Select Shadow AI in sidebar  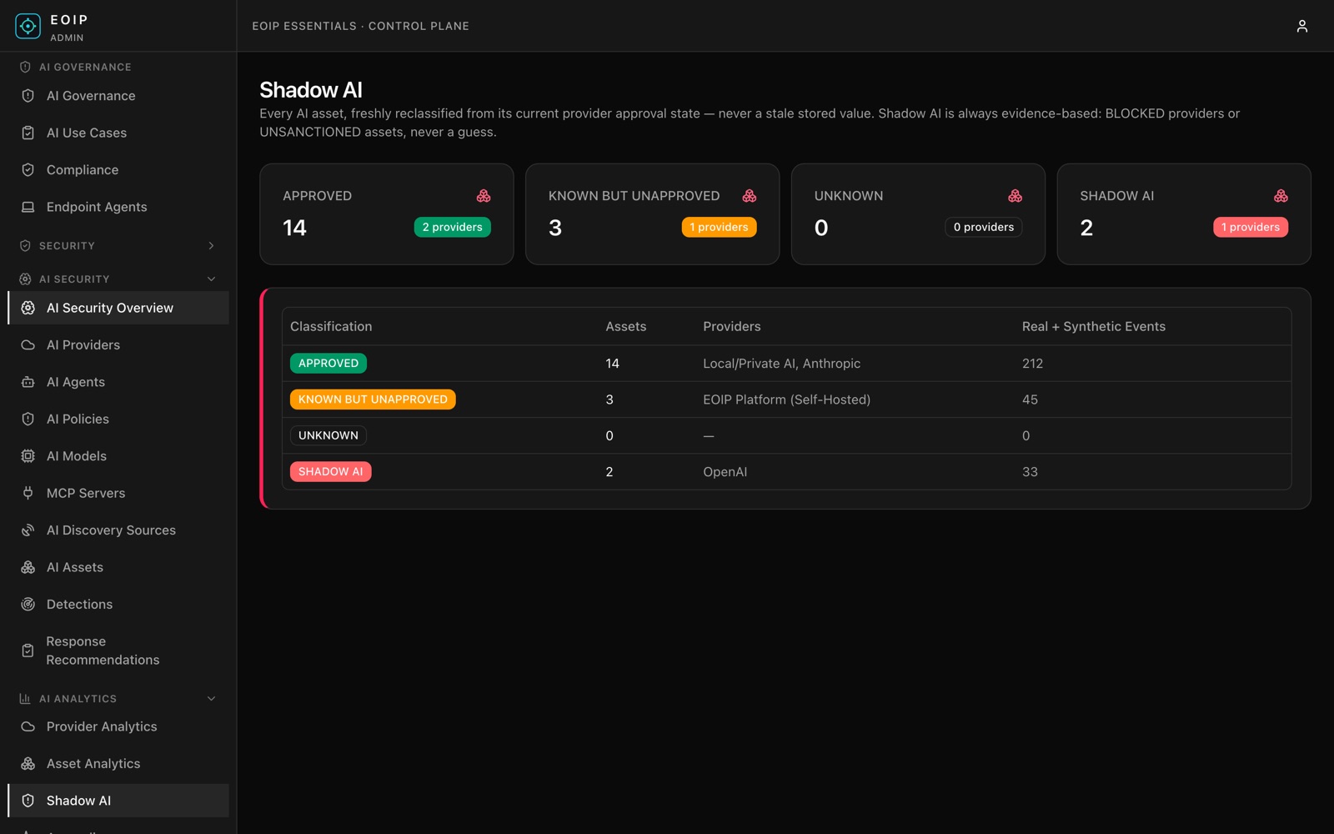coord(118,801)
